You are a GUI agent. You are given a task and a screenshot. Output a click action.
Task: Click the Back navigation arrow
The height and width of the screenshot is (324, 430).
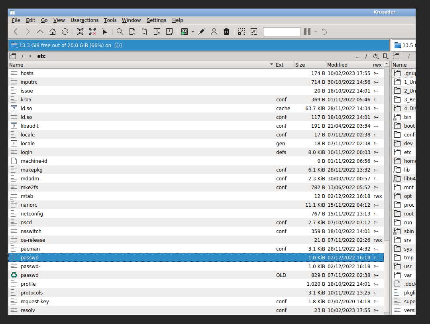(x=16, y=32)
